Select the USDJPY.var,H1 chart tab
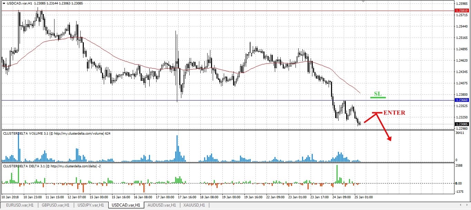 (x=91, y=205)
